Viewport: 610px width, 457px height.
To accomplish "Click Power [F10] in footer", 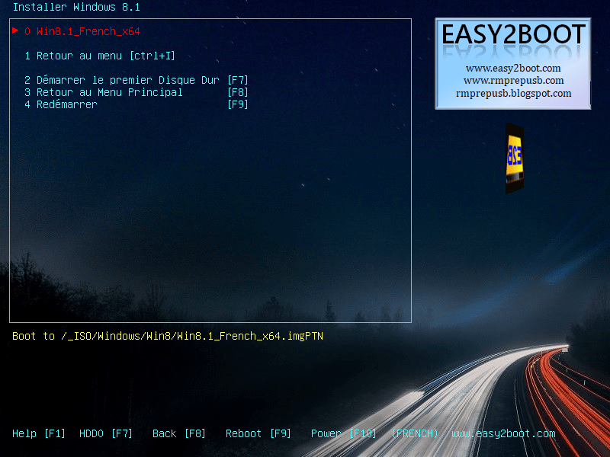I will coord(344,433).
